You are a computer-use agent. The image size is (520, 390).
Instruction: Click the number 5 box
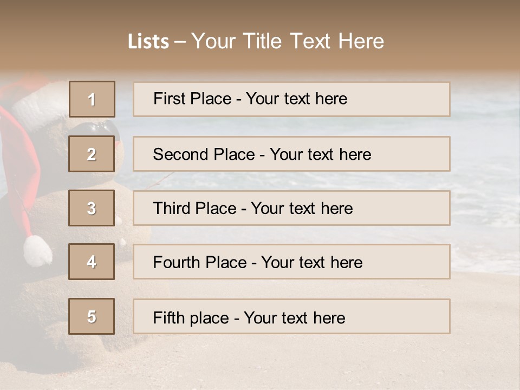point(92,316)
